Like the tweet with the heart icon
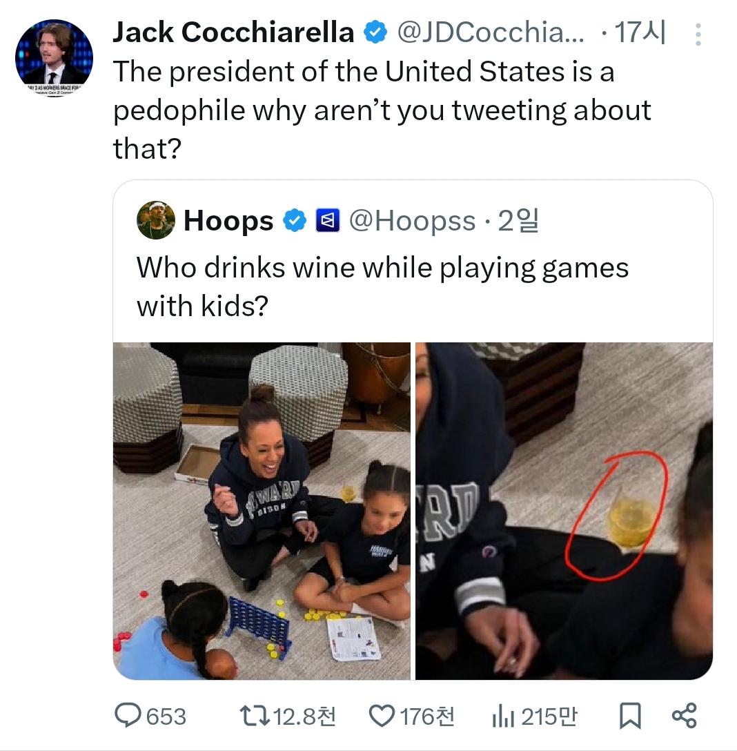737x751 pixels. point(381,716)
